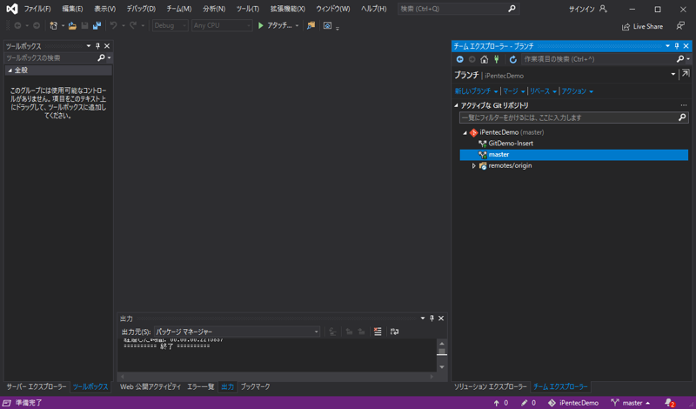The image size is (696, 409).
Task: Switch to the サーバー エクスプローラー tab
Action: (37, 386)
